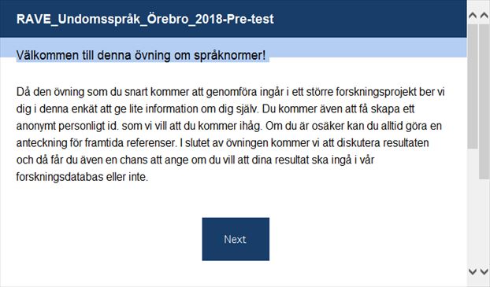Click the Next button
The width and height of the screenshot is (490, 287).
(x=236, y=239)
